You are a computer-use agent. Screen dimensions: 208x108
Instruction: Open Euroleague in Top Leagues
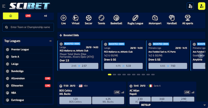click(28, 100)
